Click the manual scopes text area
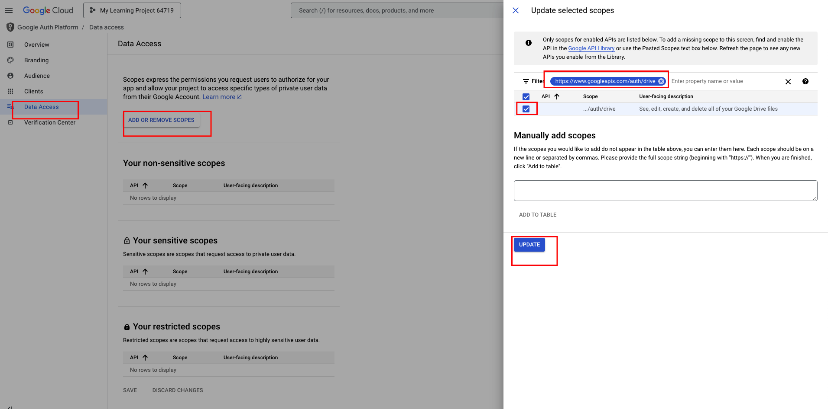The height and width of the screenshot is (409, 828). pyautogui.click(x=666, y=191)
